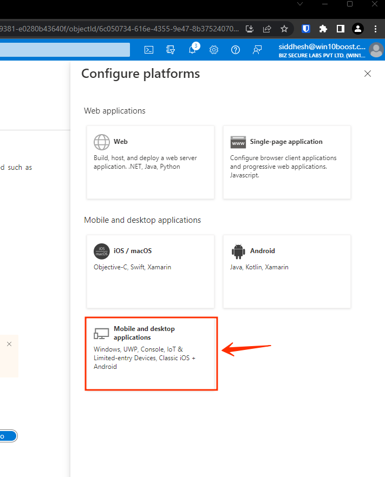The width and height of the screenshot is (385, 477).
Task: Click the Azure portal search box
Action: (65, 50)
